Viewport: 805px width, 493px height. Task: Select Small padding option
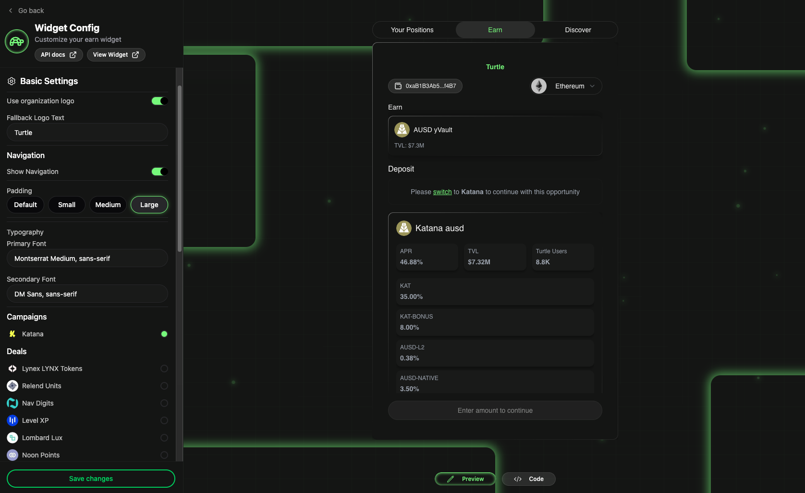tap(67, 205)
